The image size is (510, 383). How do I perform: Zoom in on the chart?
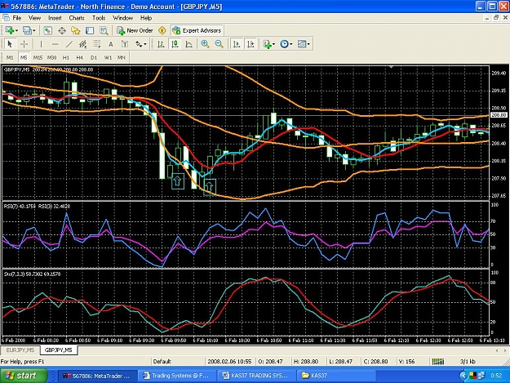(x=205, y=44)
